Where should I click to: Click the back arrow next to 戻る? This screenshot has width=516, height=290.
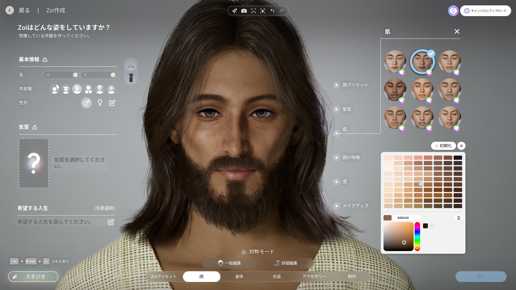tap(10, 10)
